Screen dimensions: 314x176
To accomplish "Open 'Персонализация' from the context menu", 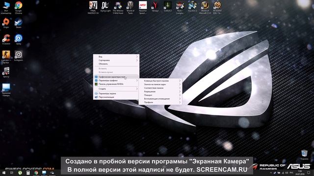I will point(116,97).
